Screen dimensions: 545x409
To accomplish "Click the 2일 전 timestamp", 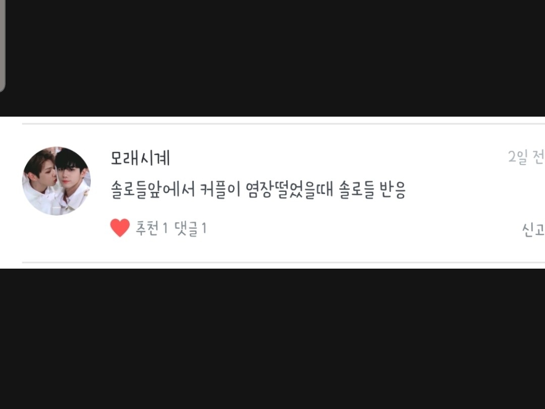I will 526,157.
